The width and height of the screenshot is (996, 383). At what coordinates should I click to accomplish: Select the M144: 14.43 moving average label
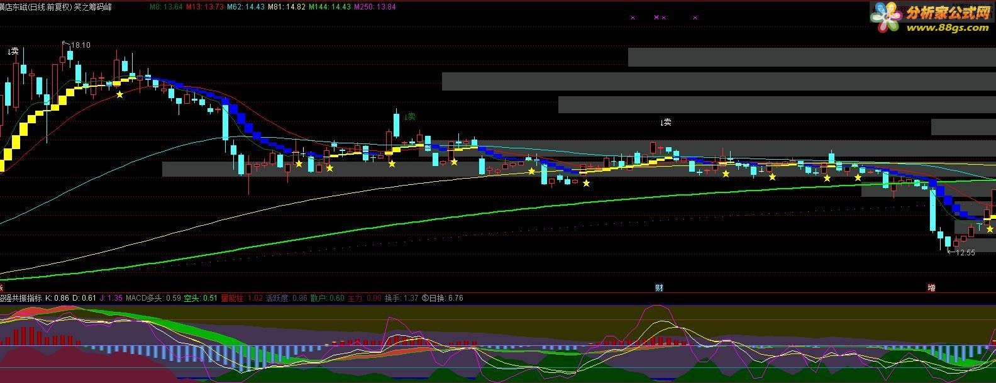(329, 7)
